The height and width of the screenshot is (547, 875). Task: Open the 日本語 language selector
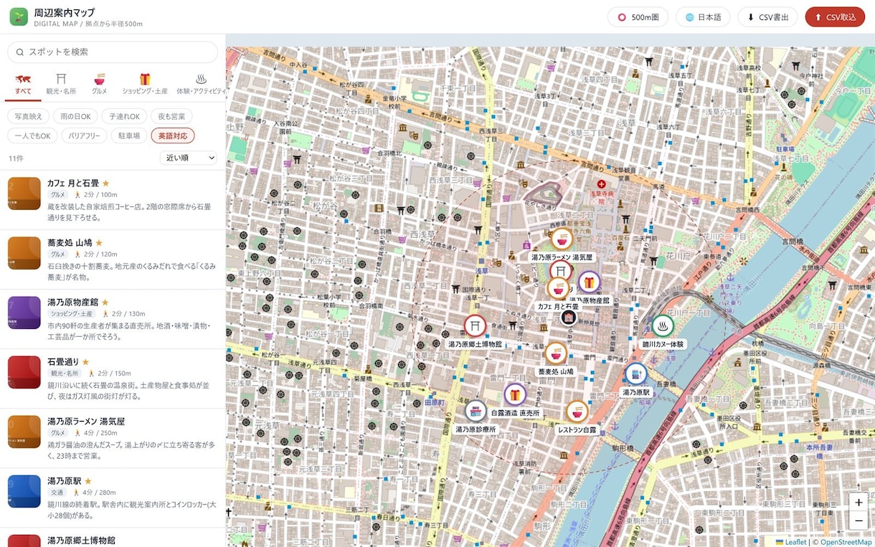(703, 17)
